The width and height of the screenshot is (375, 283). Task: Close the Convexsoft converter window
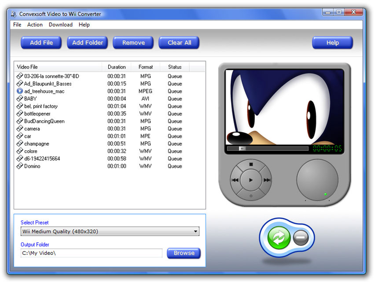point(354,12)
